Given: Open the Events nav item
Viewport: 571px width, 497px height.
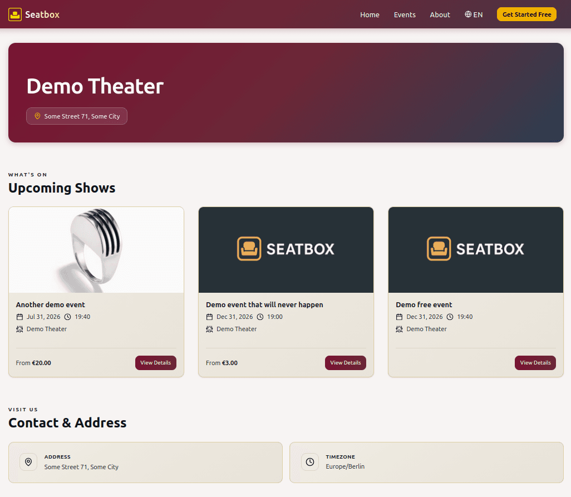Looking at the screenshot, I should (405, 14).
